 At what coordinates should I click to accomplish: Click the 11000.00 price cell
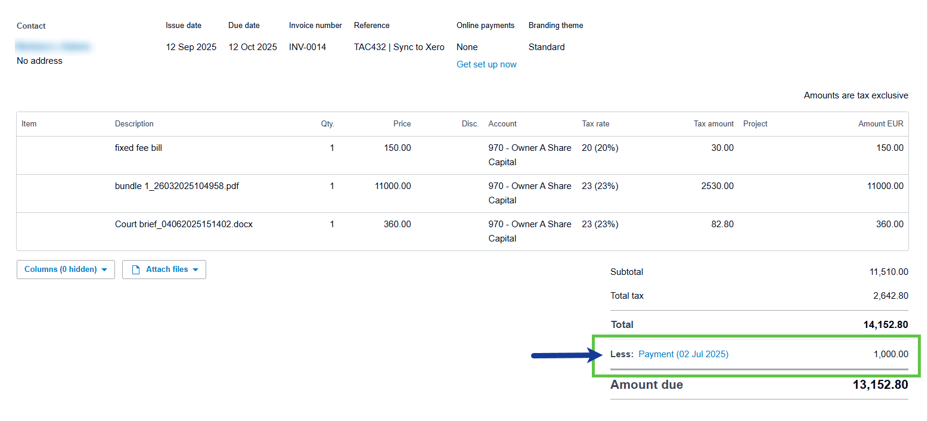pos(392,186)
